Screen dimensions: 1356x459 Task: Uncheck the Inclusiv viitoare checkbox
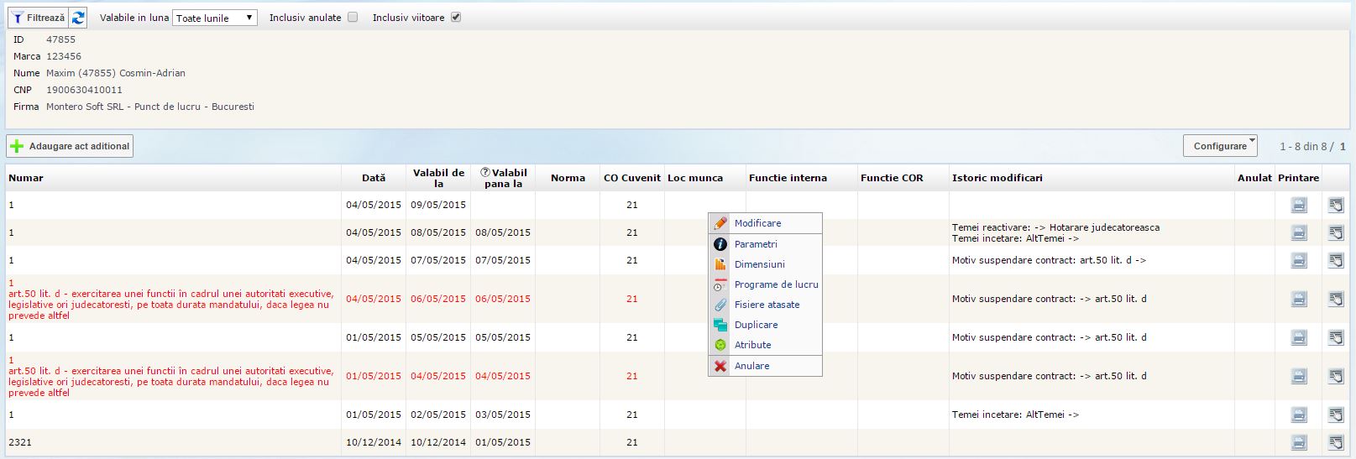(x=456, y=18)
